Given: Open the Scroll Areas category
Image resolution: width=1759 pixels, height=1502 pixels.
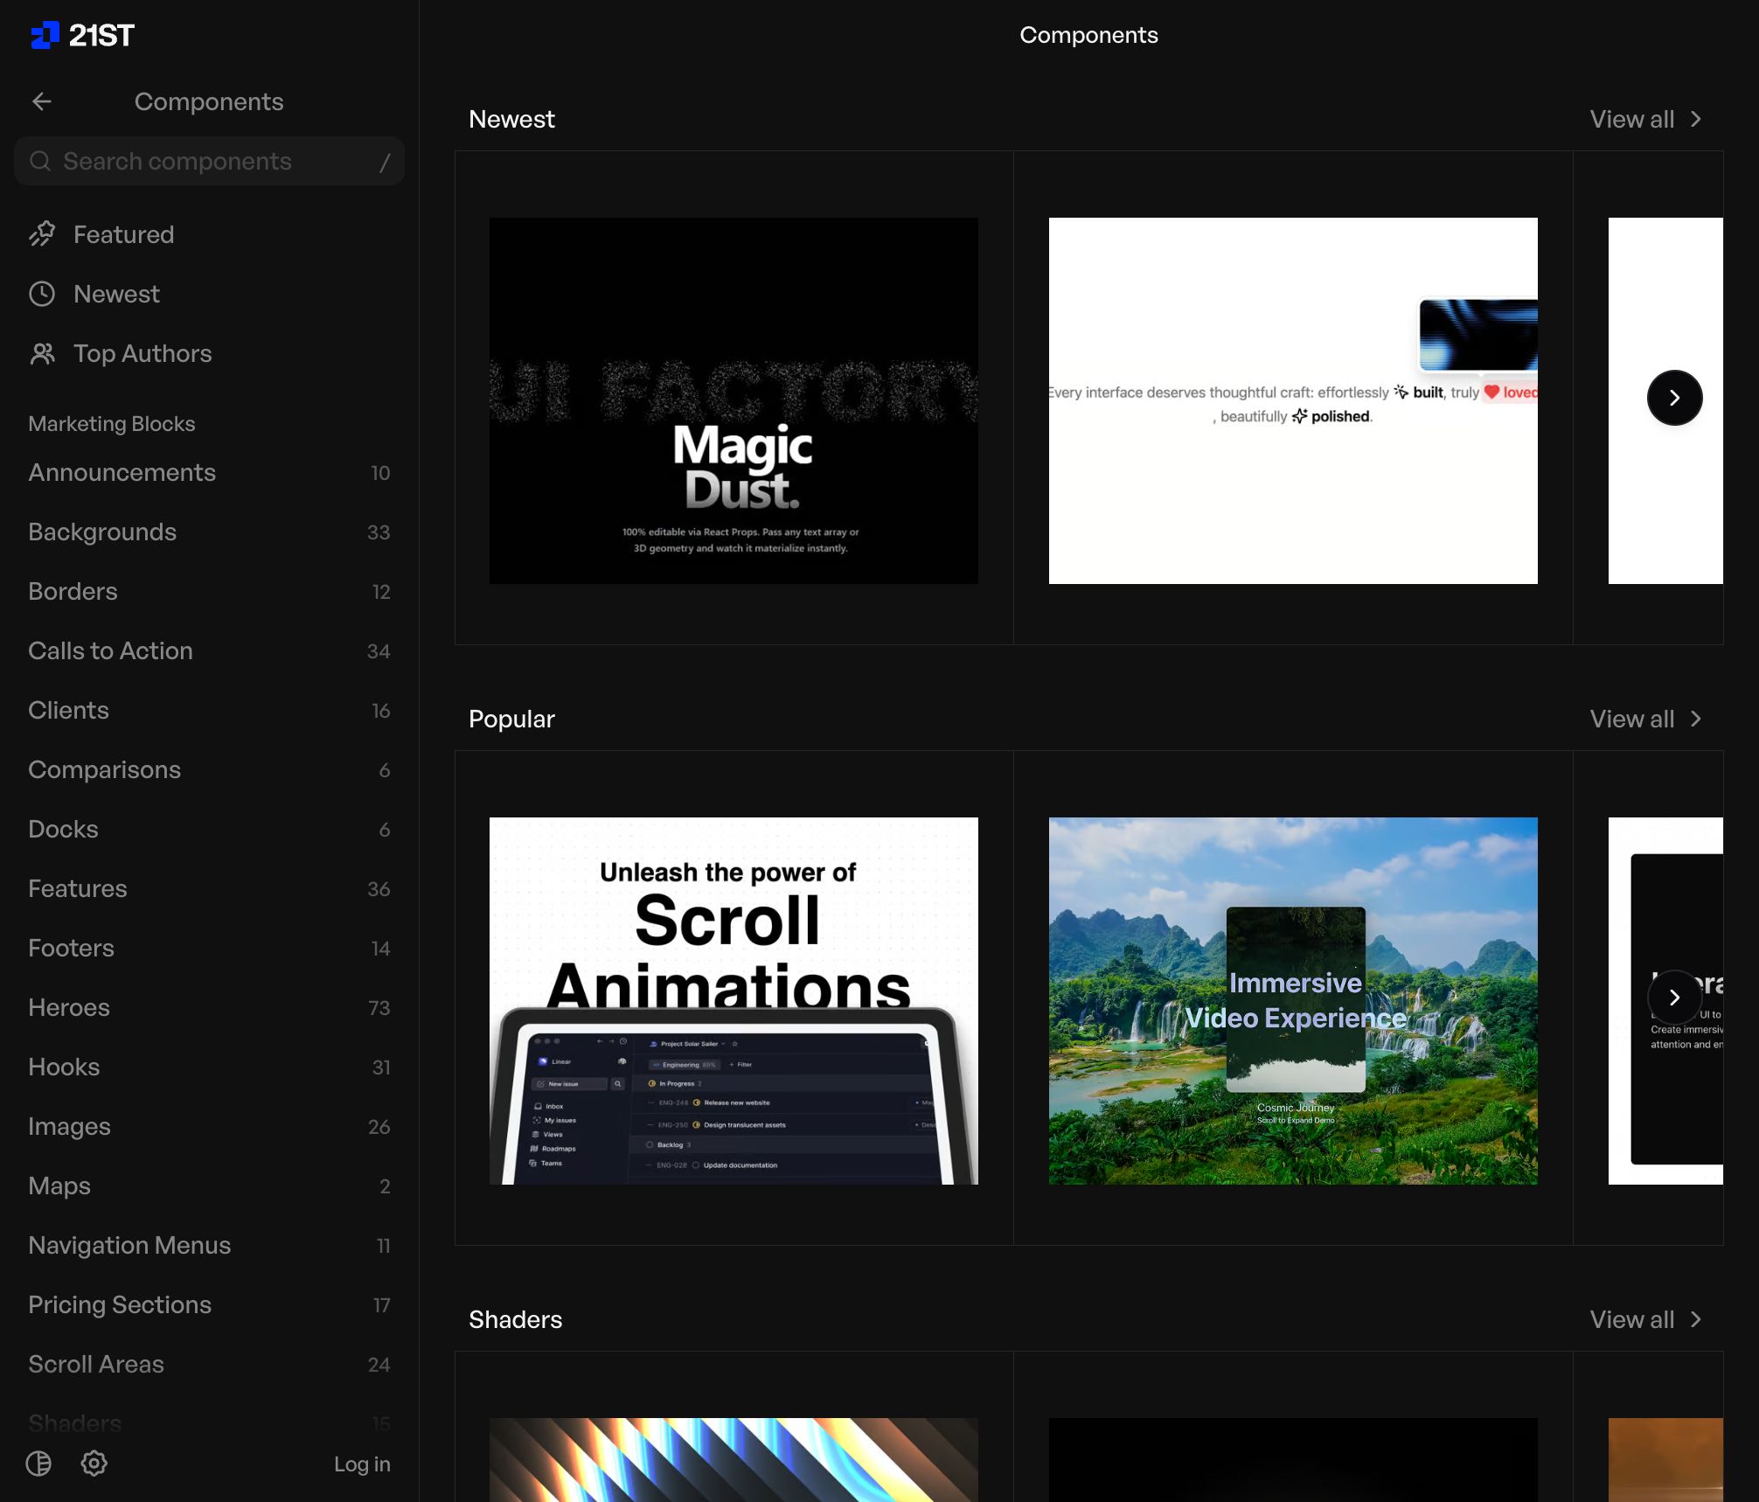Looking at the screenshot, I should [209, 1364].
